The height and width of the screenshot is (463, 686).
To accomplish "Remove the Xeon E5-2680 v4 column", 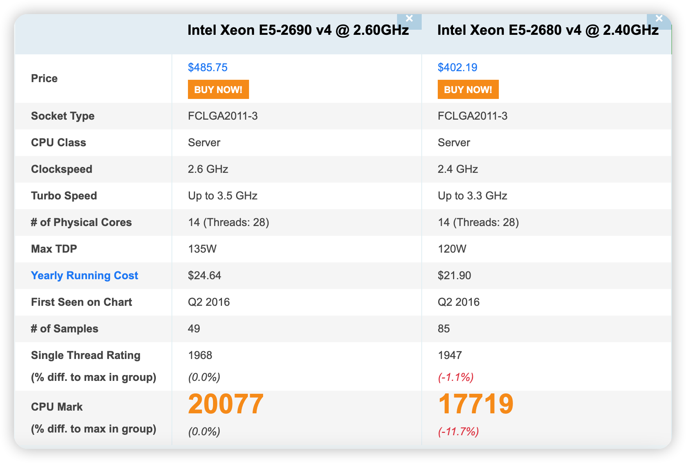I will [659, 19].
